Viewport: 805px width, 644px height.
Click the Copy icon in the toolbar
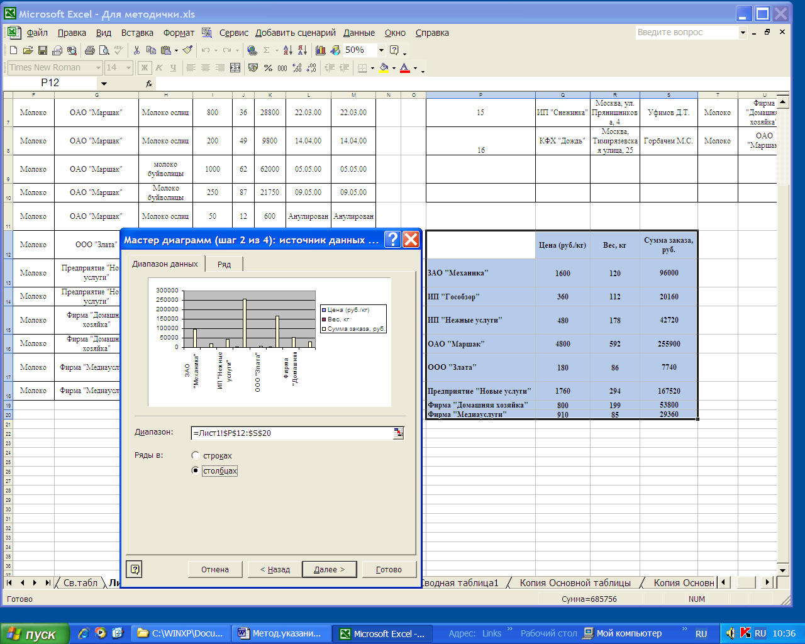[x=151, y=50]
